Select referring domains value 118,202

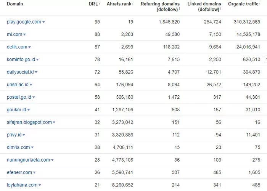click(x=171, y=47)
